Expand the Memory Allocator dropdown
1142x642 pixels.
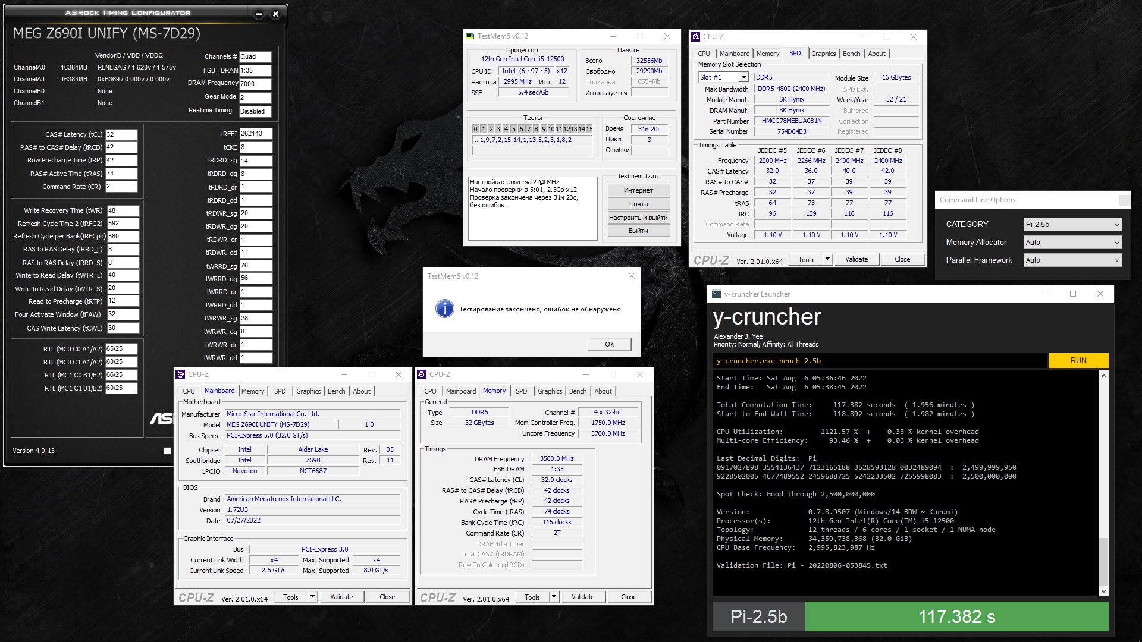(x=1073, y=243)
